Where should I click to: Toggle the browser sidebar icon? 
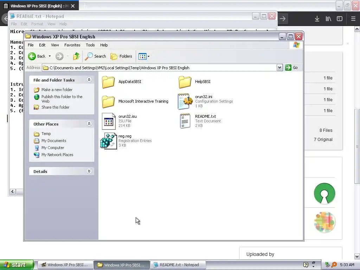pyautogui.click(x=340, y=19)
